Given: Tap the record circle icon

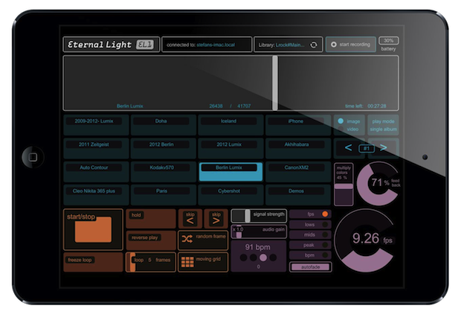Looking at the screenshot, I should tap(334, 45).
